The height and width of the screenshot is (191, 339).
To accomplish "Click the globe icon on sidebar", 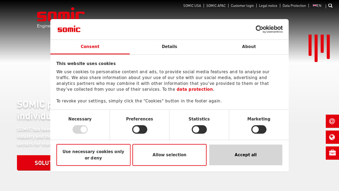I will pos(332,137).
